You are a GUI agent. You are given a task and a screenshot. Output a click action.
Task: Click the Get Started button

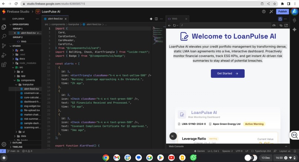[227, 73]
